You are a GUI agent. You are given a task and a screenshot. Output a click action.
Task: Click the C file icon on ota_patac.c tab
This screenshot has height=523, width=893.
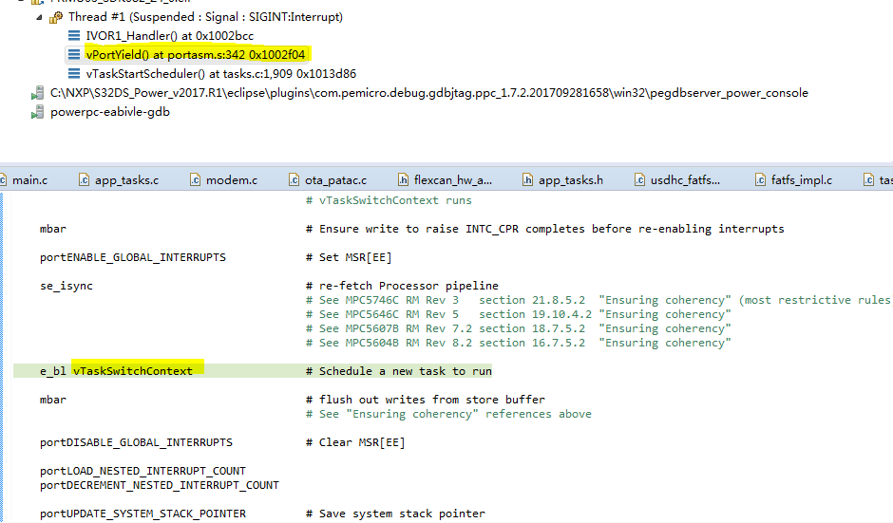[x=294, y=180]
